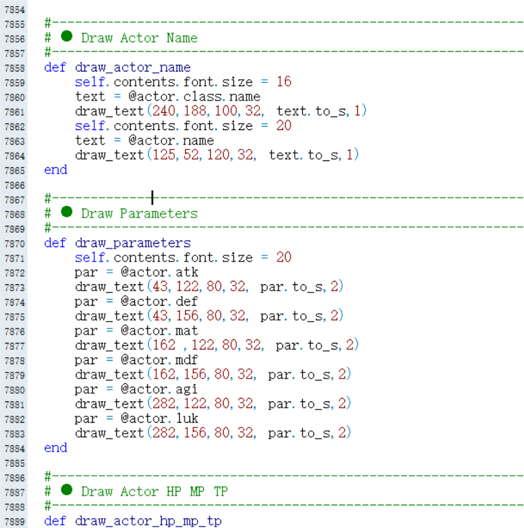524x528 pixels.
Task: Place cursor on 'def draw_actor_name' line
Action: (x=117, y=67)
